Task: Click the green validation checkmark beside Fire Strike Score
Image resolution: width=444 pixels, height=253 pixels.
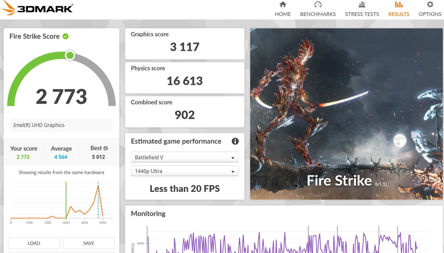Action: tap(65, 36)
